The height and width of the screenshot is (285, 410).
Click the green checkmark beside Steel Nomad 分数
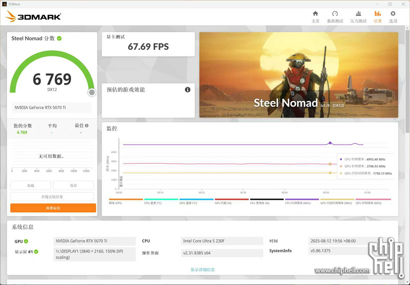59,38
